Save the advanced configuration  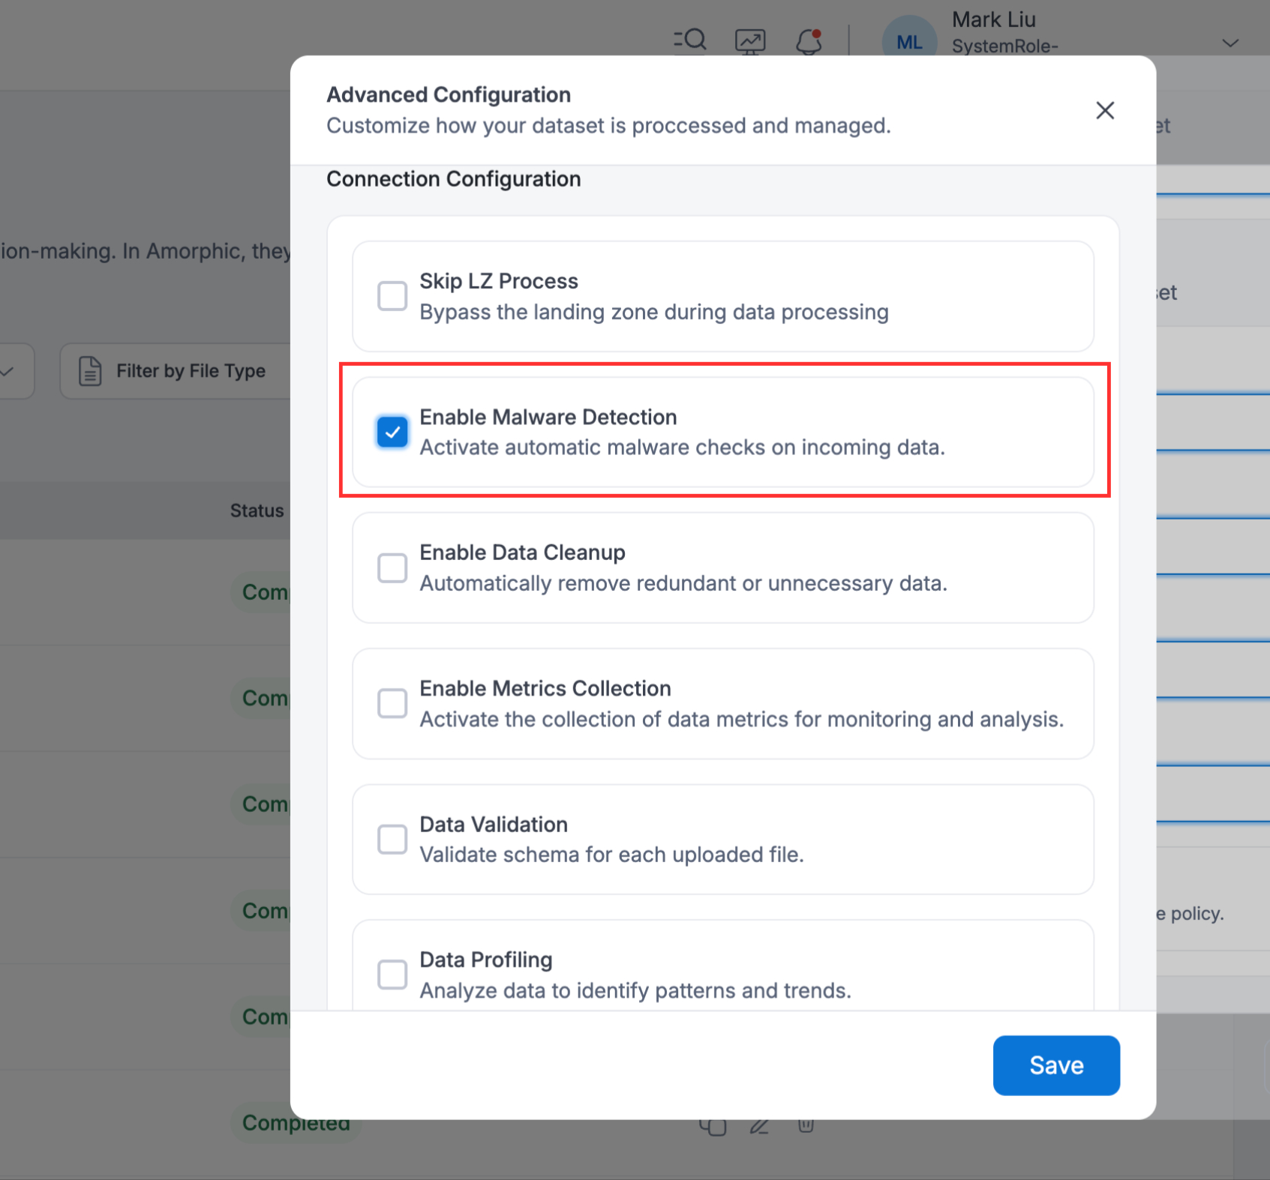tap(1055, 1065)
